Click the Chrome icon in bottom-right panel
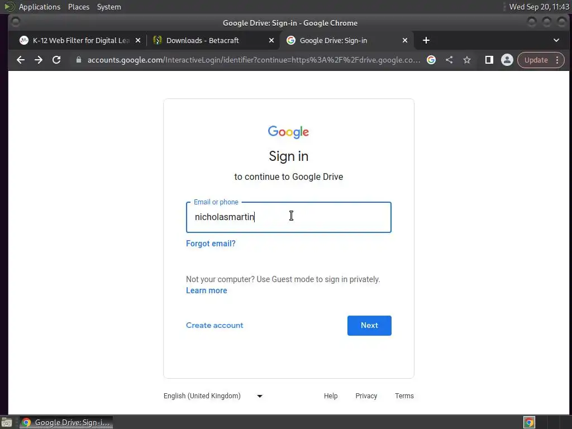This screenshot has width=572, height=429. 529,422
